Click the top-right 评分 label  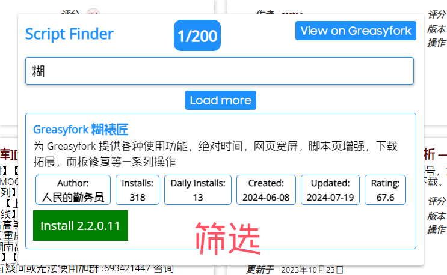point(437,14)
